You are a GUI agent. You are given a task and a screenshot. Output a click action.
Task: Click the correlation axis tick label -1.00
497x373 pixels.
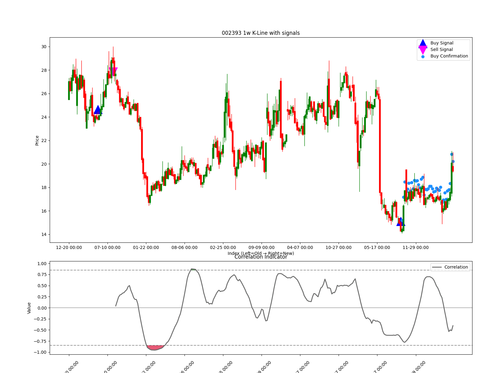coord(40,352)
